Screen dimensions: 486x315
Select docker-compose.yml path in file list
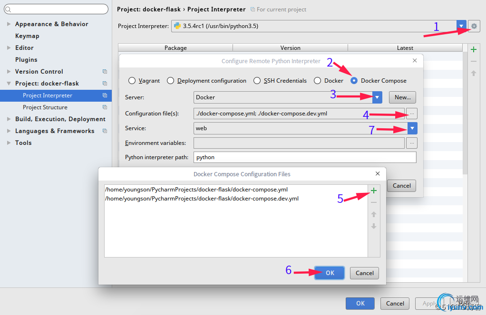[x=196, y=190]
